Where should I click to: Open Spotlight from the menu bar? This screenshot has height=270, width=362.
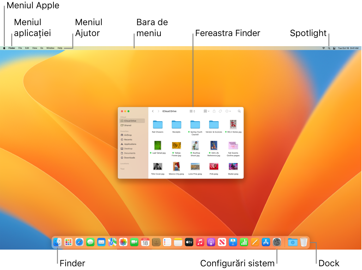(329, 48)
